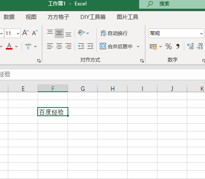Select column J header
This screenshot has width=205, height=179.
click(x=172, y=88)
